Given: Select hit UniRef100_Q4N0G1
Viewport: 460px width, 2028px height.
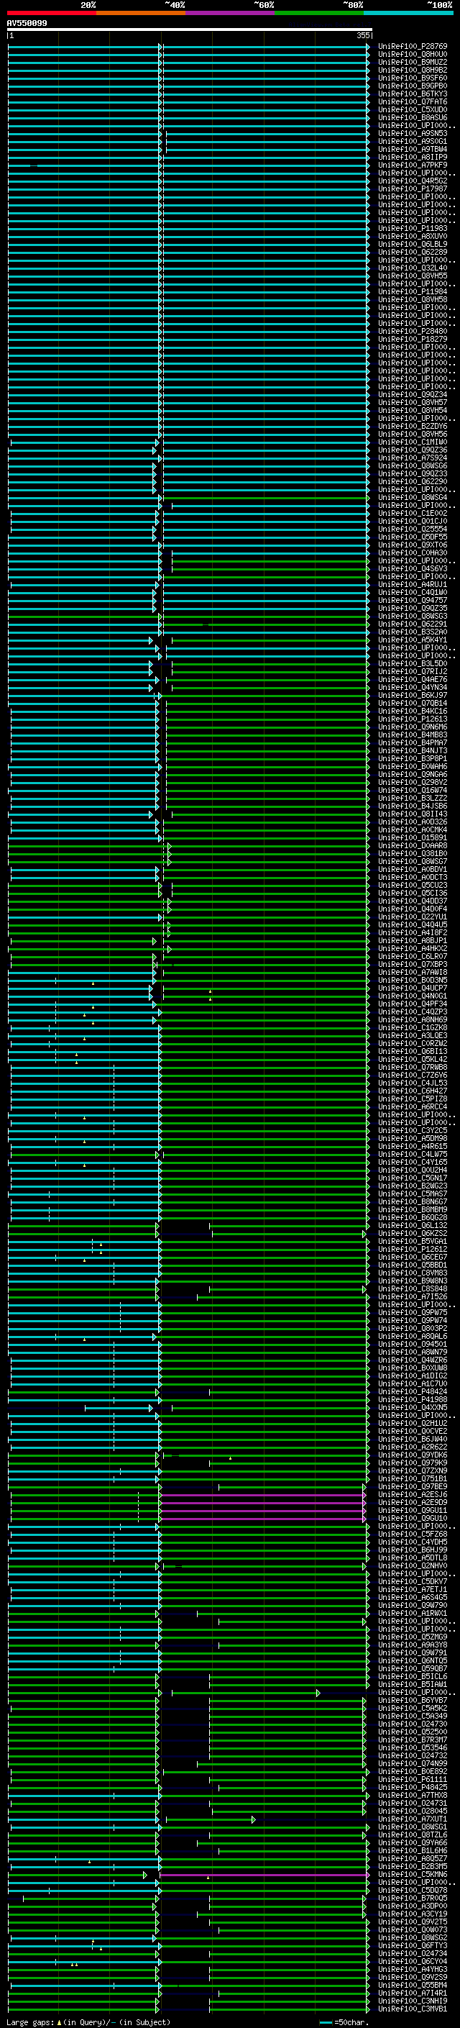Looking at the screenshot, I should (413, 996).
